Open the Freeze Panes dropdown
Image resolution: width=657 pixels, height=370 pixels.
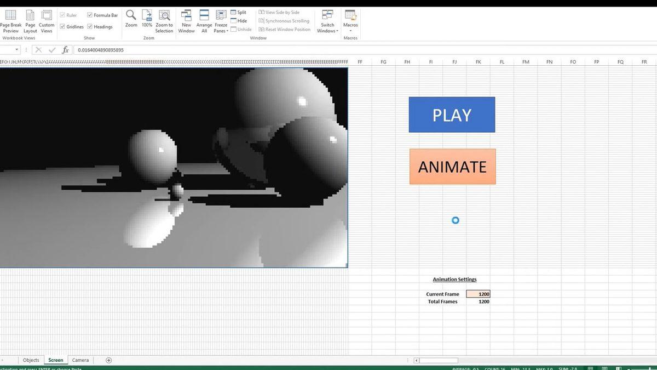tap(221, 21)
